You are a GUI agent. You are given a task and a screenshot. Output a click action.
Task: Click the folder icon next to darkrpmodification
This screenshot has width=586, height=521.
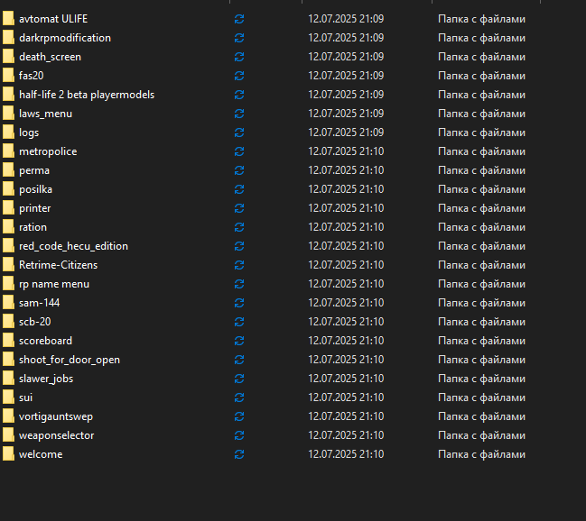pos(8,38)
